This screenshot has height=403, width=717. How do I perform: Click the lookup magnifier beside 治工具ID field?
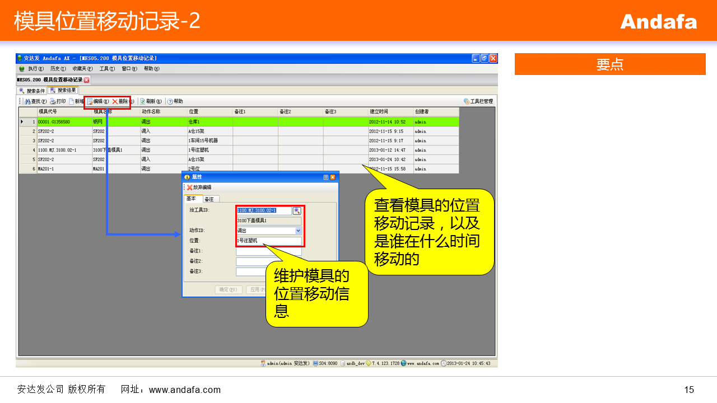point(297,210)
